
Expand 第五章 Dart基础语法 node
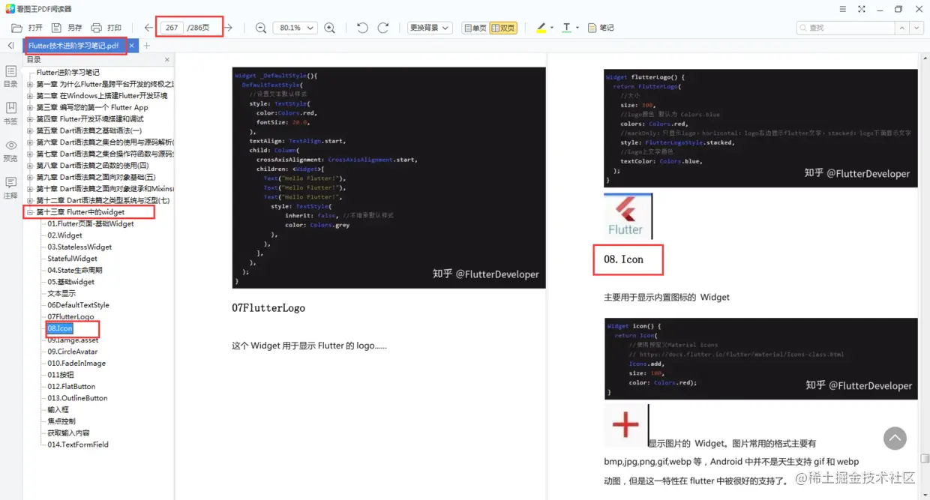point(30,130)
